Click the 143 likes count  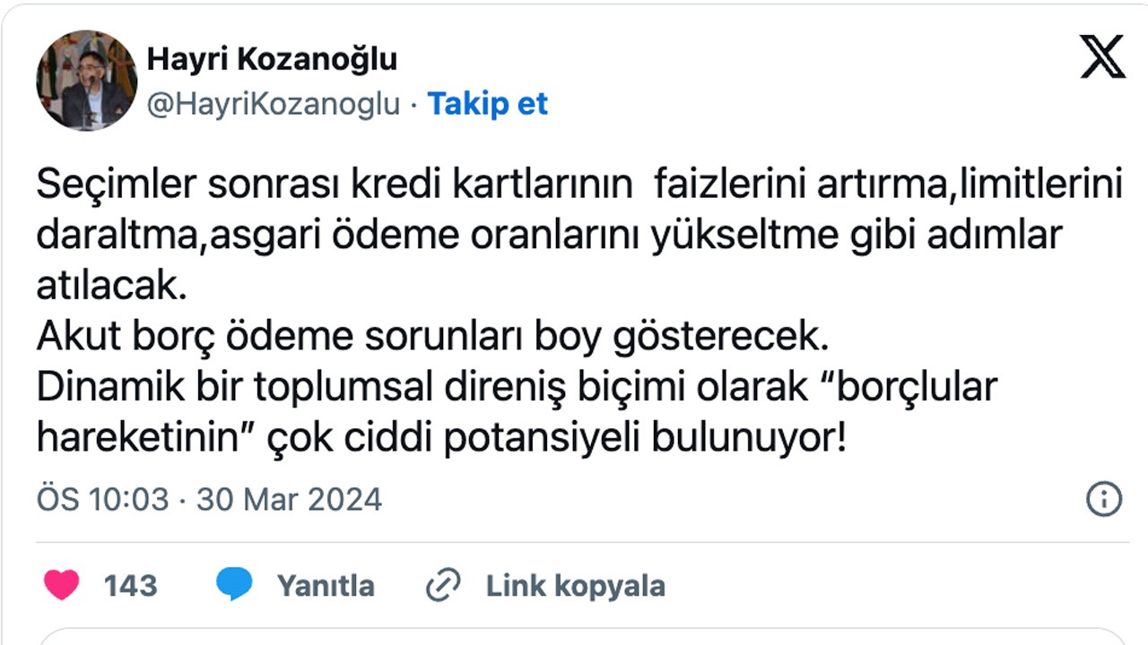point(131,586)
